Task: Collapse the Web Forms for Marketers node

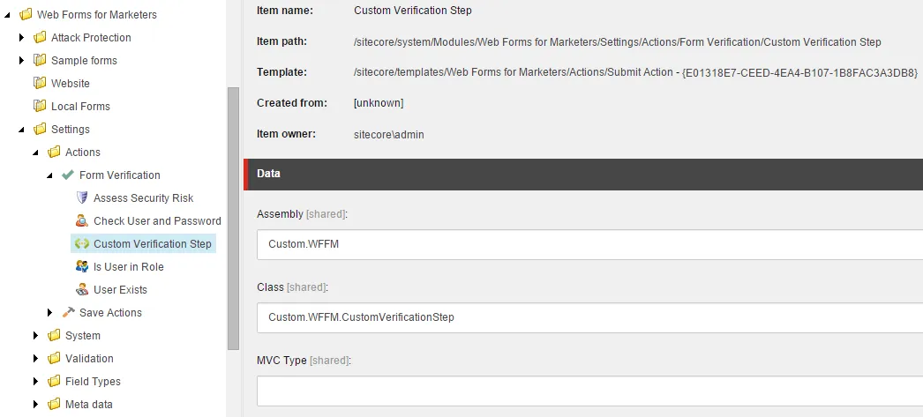Action: [x=8, y=15]
